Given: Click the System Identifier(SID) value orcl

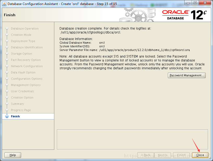Looking at the screenshot, I should [102, 46].
